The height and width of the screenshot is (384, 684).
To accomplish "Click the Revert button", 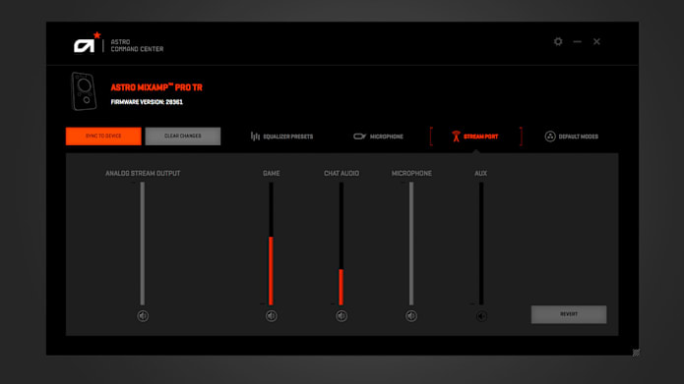I will pyautogui.click(x=569, y=314).
